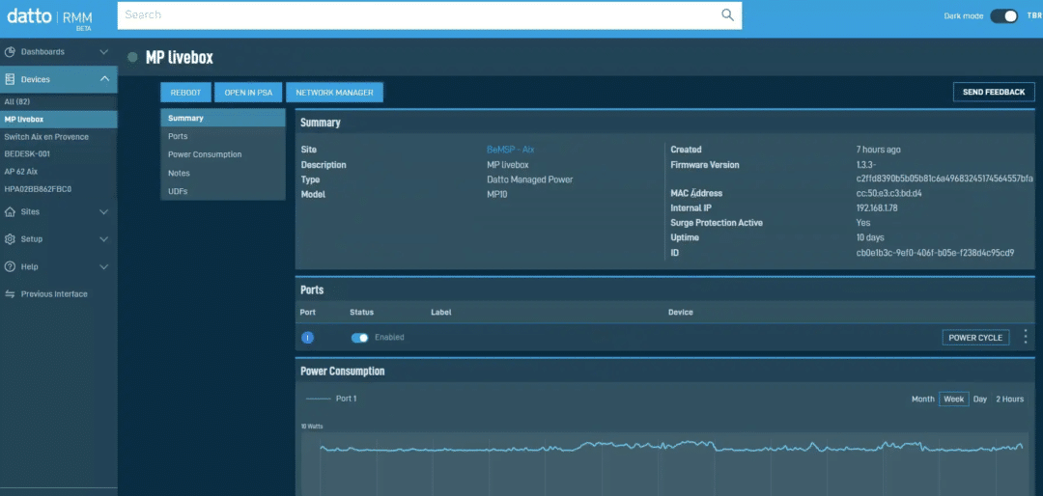Open the Power Consumption section tab
Viewport: 1043px width, 496px height.
[223, 154]
